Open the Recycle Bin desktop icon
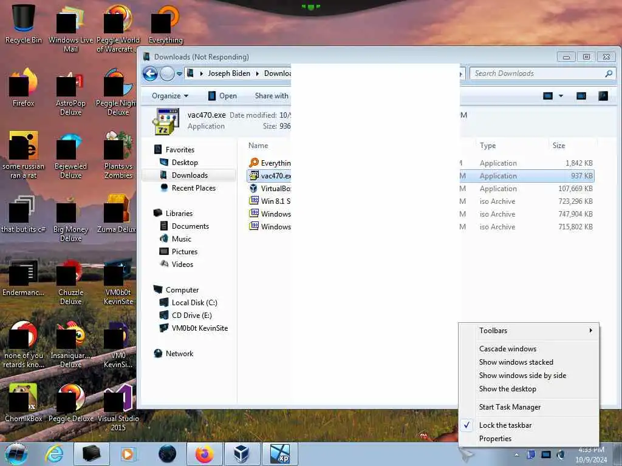Viewport: 622px width, 466px height. [24, 24]
